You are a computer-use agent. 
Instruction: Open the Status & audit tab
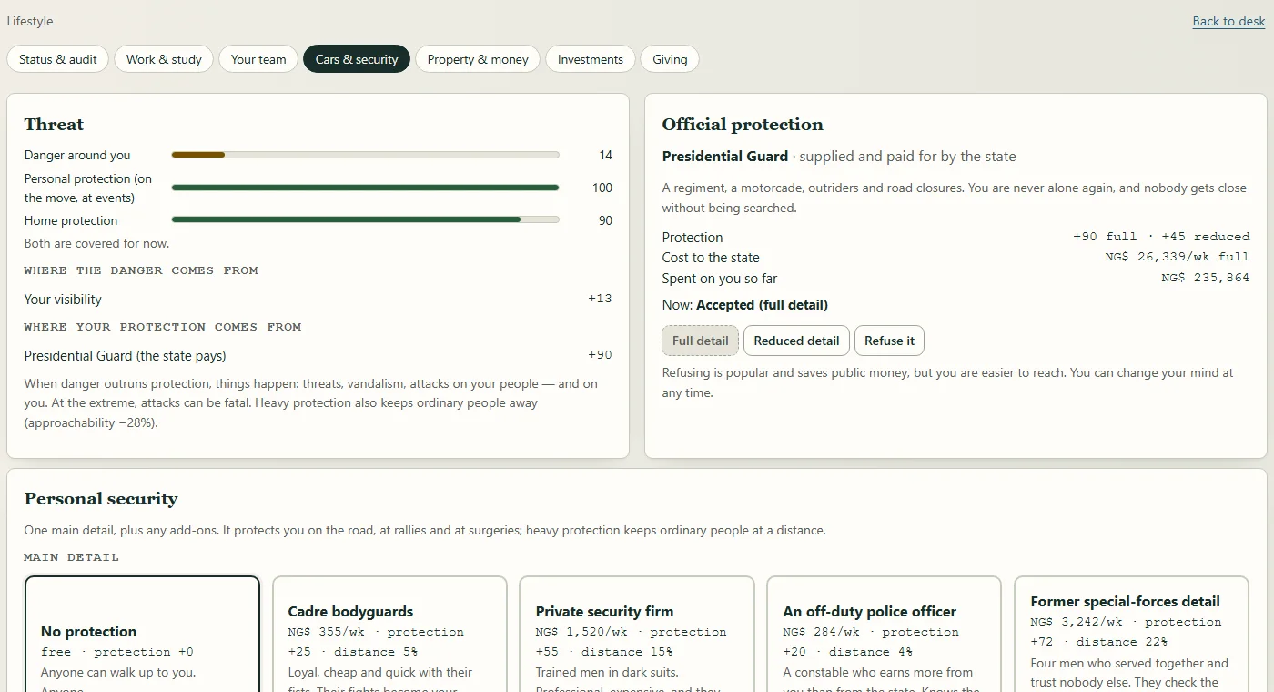(x=58, y=59)
